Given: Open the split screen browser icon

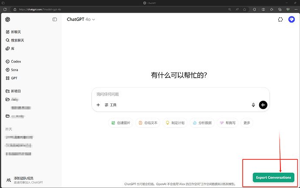Looking at the screenshot, I should coord(263,10).
